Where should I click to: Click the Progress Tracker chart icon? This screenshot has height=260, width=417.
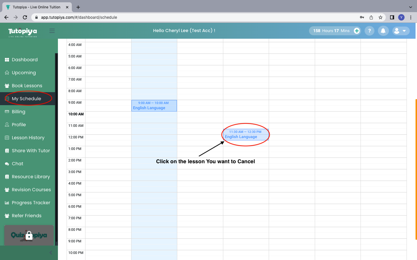(x=7, y=203)
